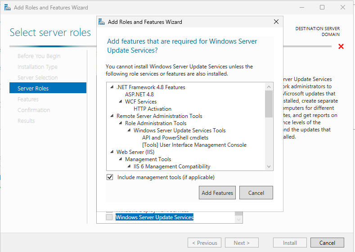Click the features list scroll up arrow

[269, 86]
